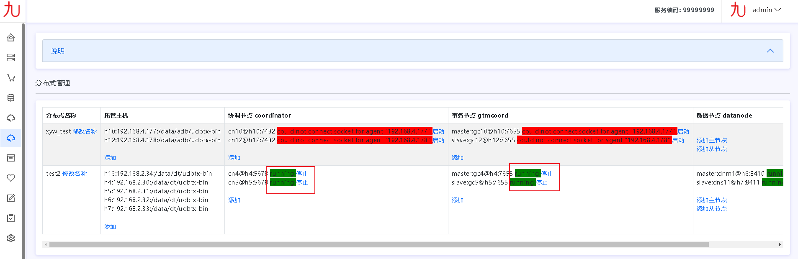The width and height of the screenshot is (798, 259).
Task: Open the heart health-check sidebar icon
Action: (11, 178)
